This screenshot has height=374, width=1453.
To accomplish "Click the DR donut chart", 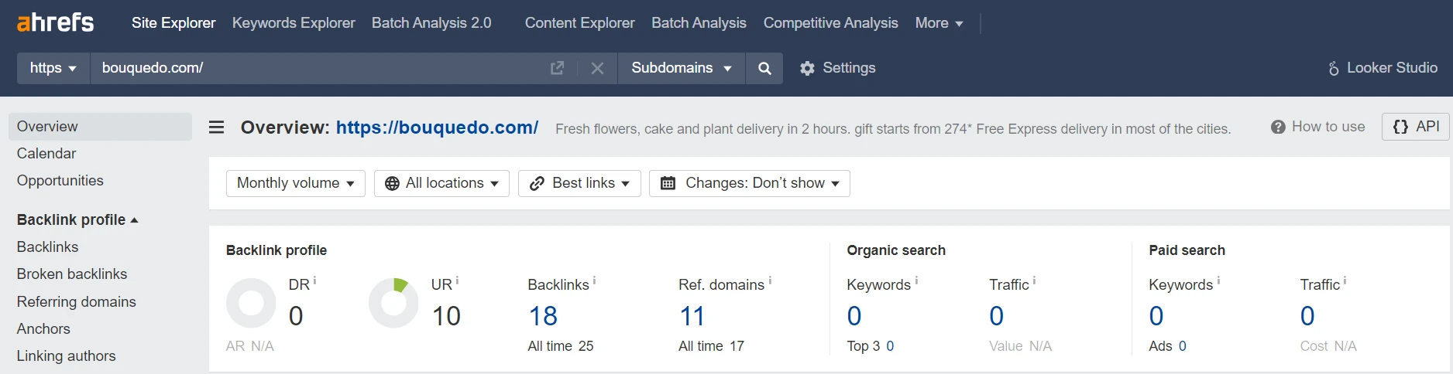I will pyautogui.click(x=251, y=303).
